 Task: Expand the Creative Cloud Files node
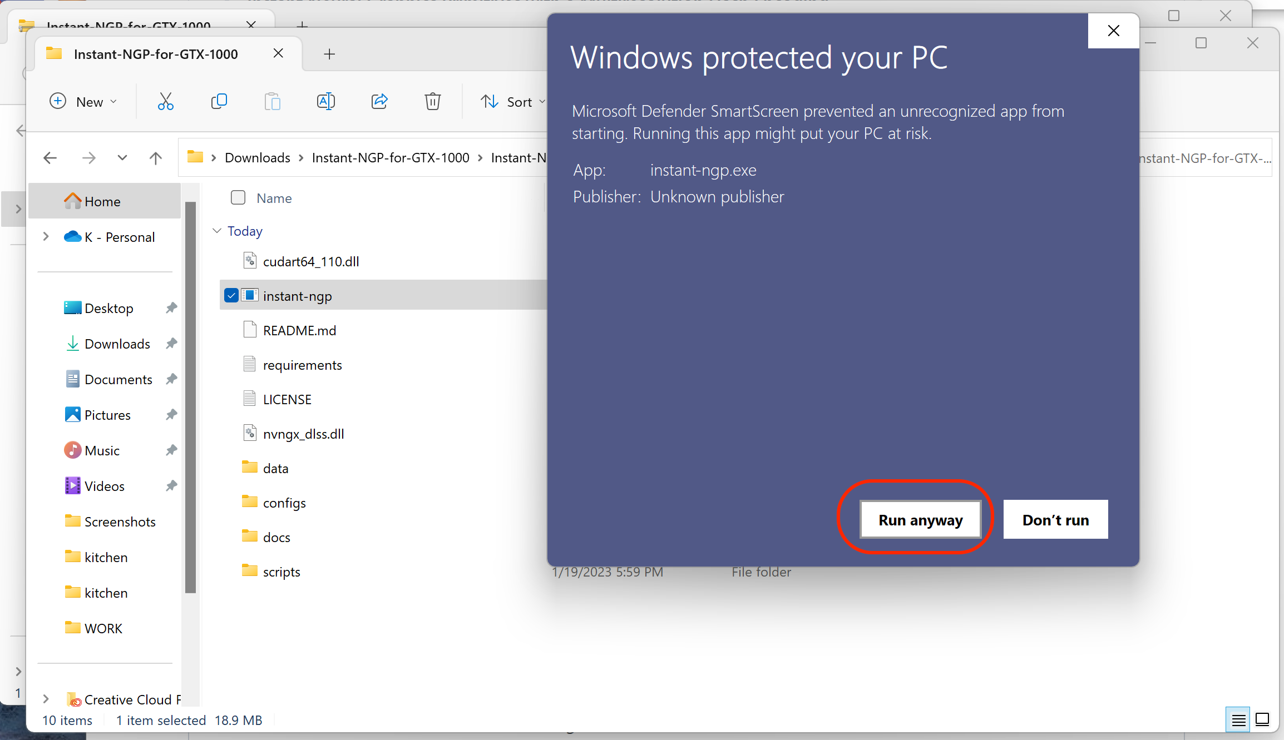[46, 699]
